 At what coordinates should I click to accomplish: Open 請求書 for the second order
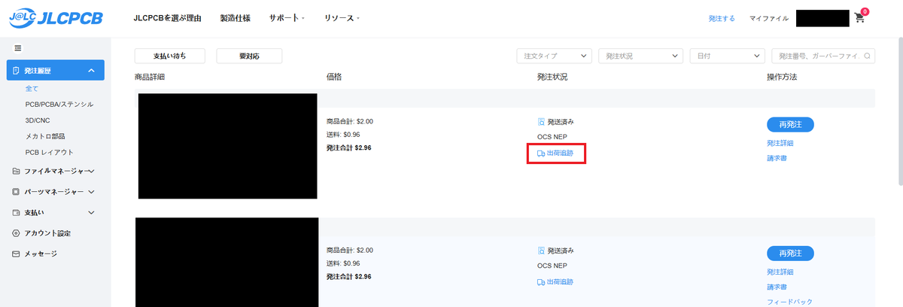[x=777, y=287]
